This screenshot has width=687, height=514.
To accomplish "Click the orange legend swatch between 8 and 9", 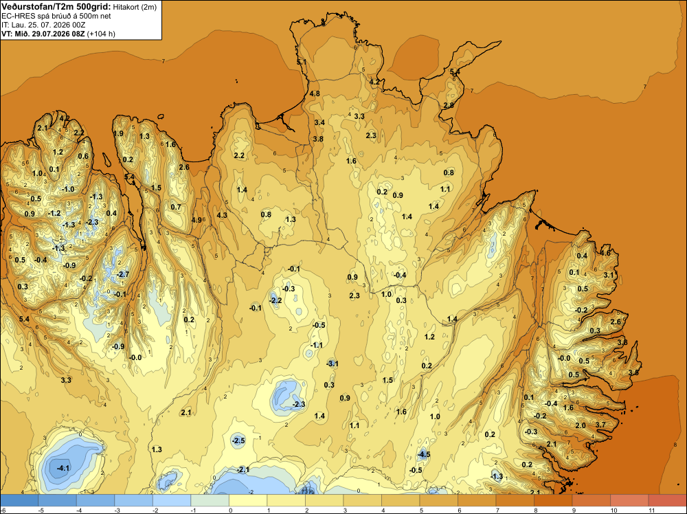I will click(x=553, y=500).
